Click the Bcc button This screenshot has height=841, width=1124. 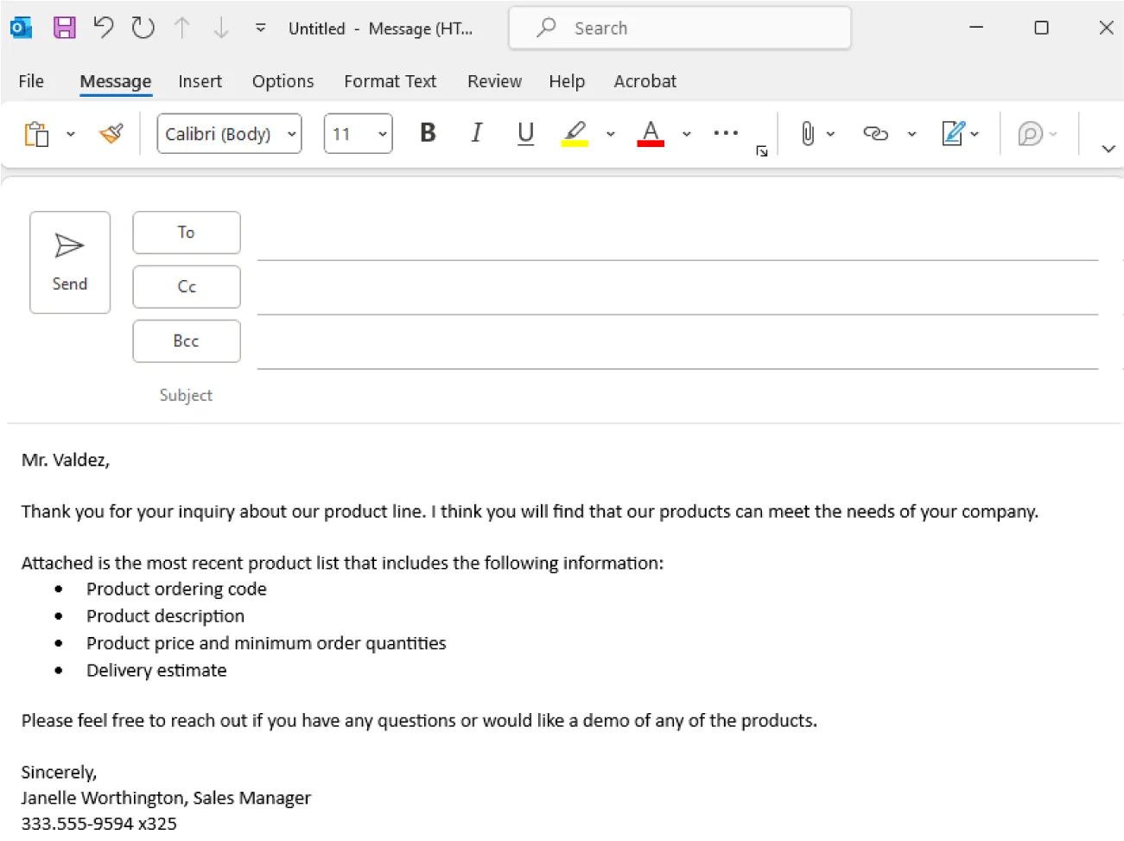pyautogui.click(x=186, y=341)
